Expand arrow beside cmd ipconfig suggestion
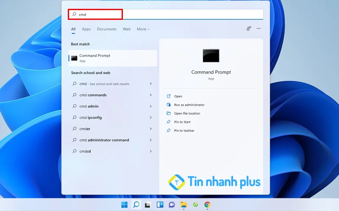The image size is (339, 211). click(150, 117)
